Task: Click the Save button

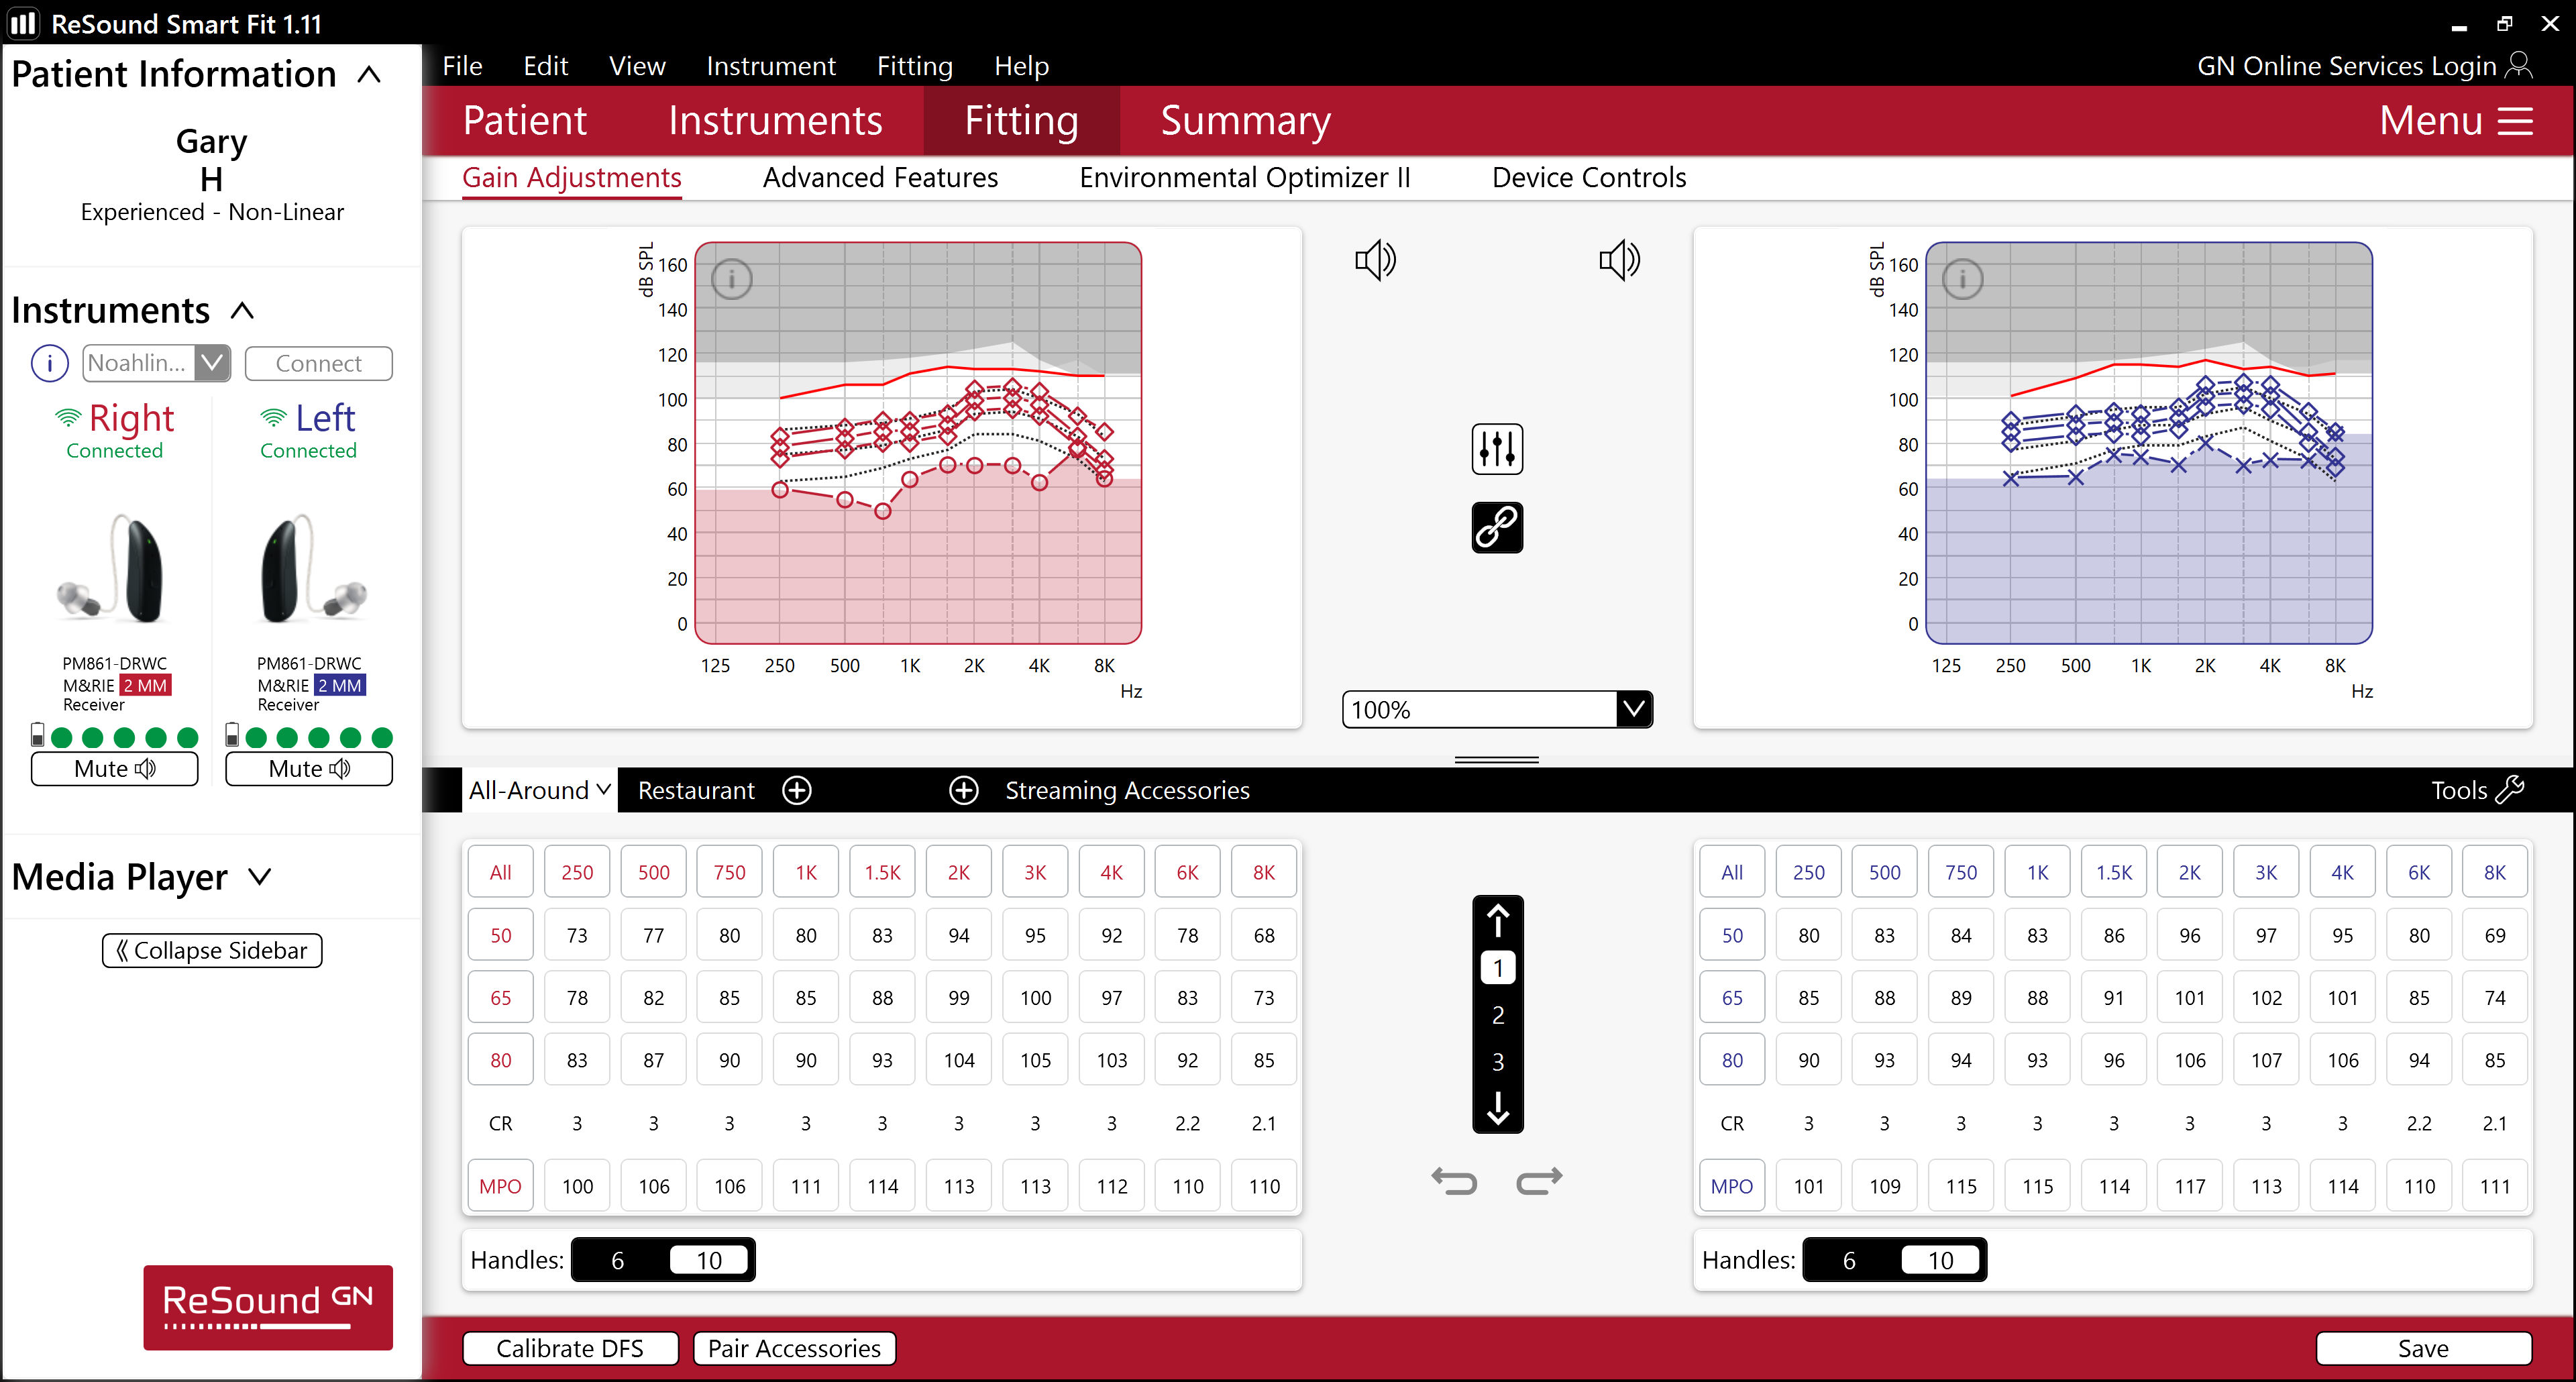Action: [x=2423, y=1348]
